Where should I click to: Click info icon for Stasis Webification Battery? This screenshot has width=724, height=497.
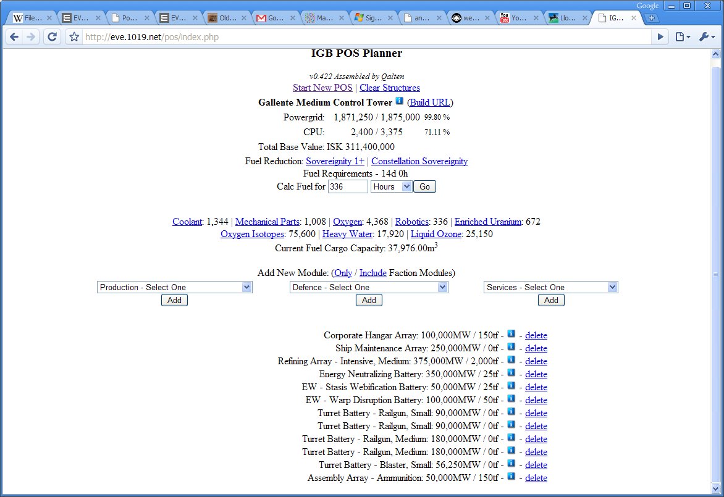tap(511, 385)
